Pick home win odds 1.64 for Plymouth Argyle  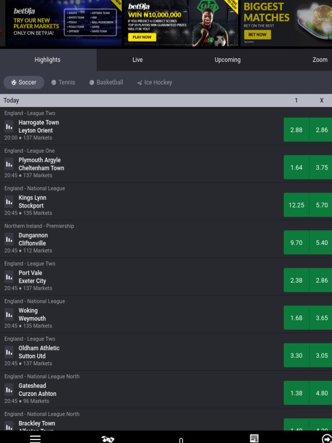coord(296,167)
